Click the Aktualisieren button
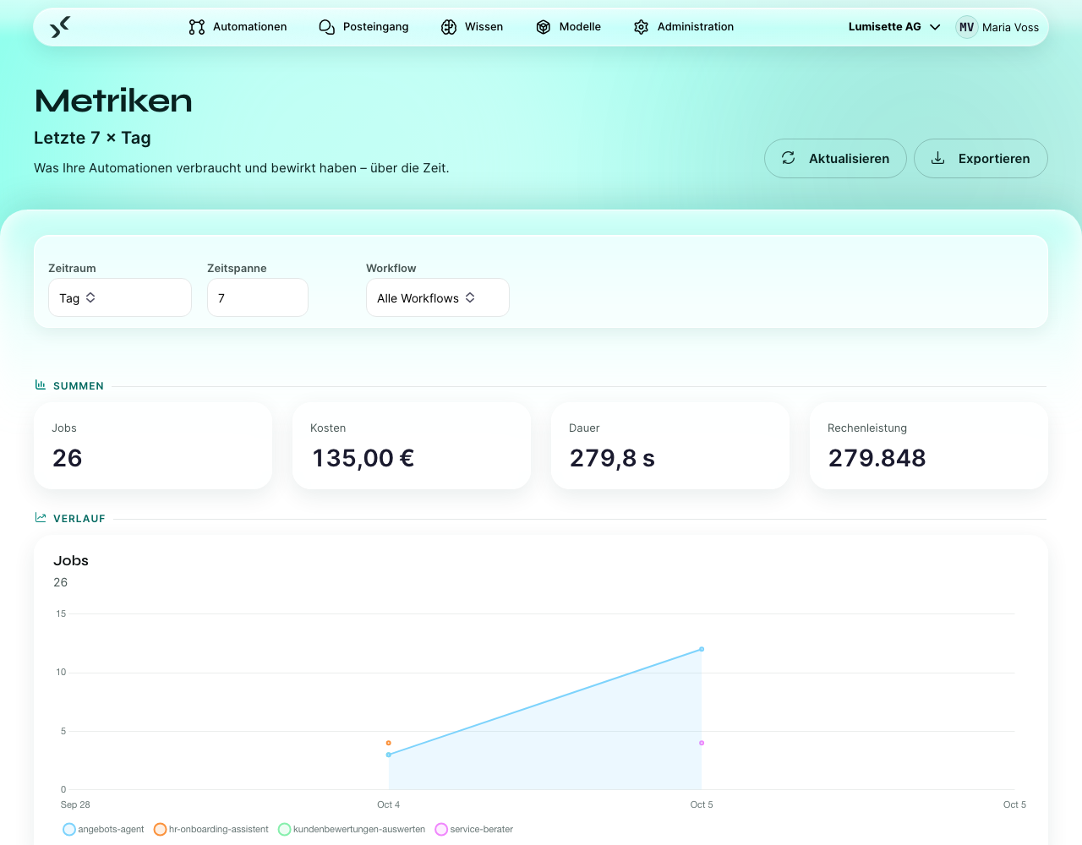 (x=835, y=158)
